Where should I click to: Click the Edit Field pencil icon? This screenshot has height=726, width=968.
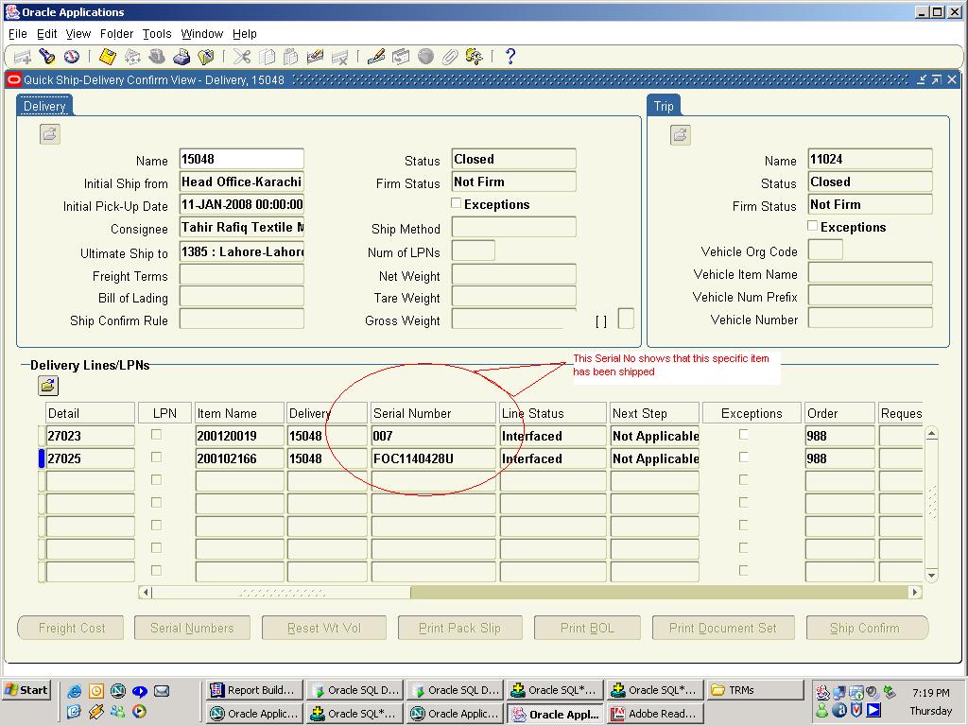coord(376,57)
